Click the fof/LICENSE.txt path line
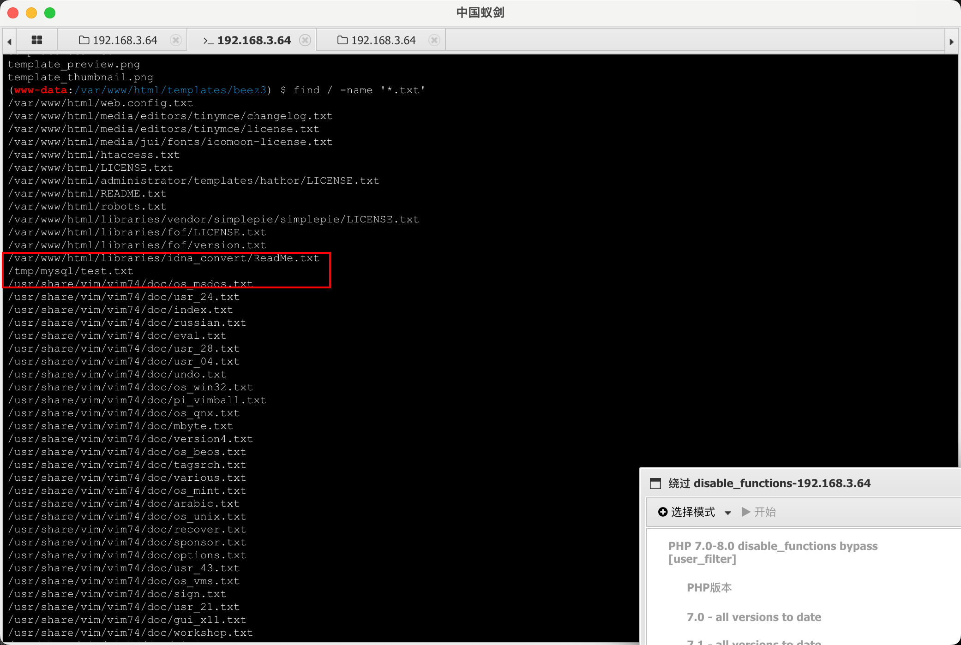This screenshot has height=645, width=961. [x=137, y=232]
